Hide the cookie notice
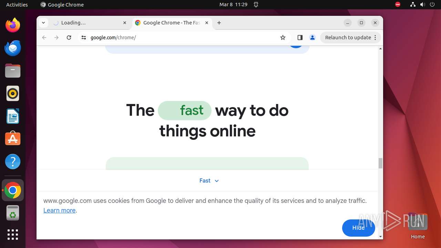The width and height of the screenshot is (441, 248). tap(358, 228)
